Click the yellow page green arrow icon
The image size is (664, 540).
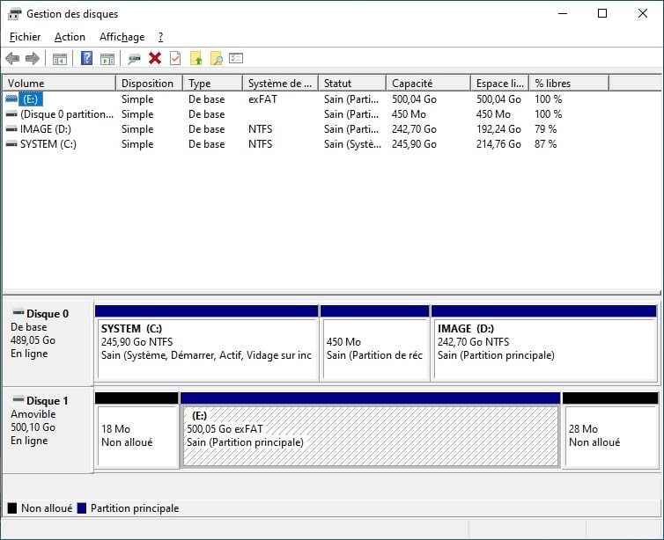(196, 59)
